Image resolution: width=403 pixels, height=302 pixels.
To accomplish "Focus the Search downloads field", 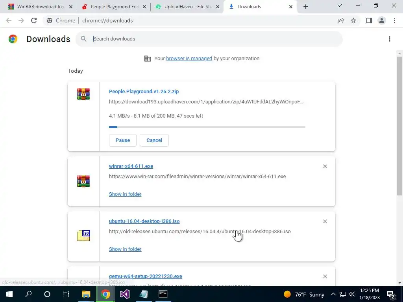I will pos(209,39).
